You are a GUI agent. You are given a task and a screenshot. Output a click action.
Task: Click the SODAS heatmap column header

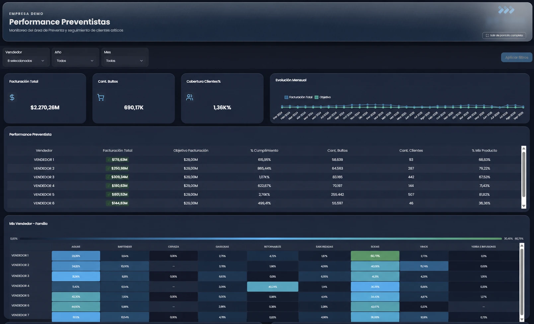(x=375, y=247)
